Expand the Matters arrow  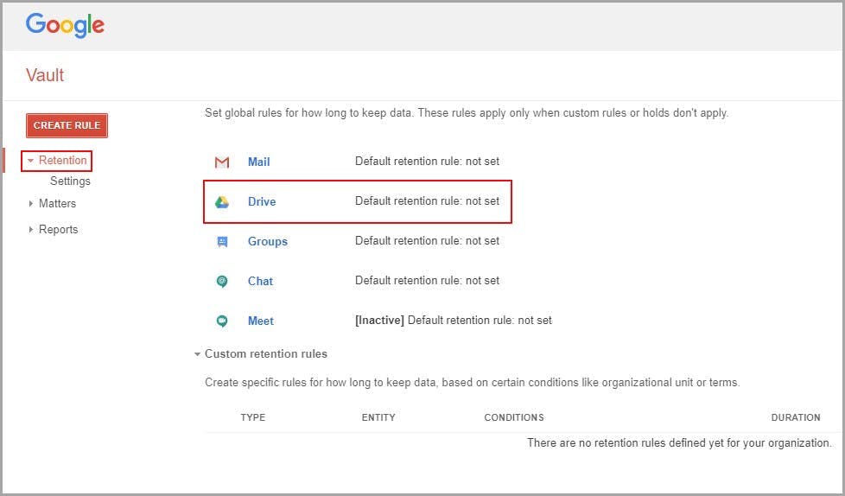click(x=31, y=203)
